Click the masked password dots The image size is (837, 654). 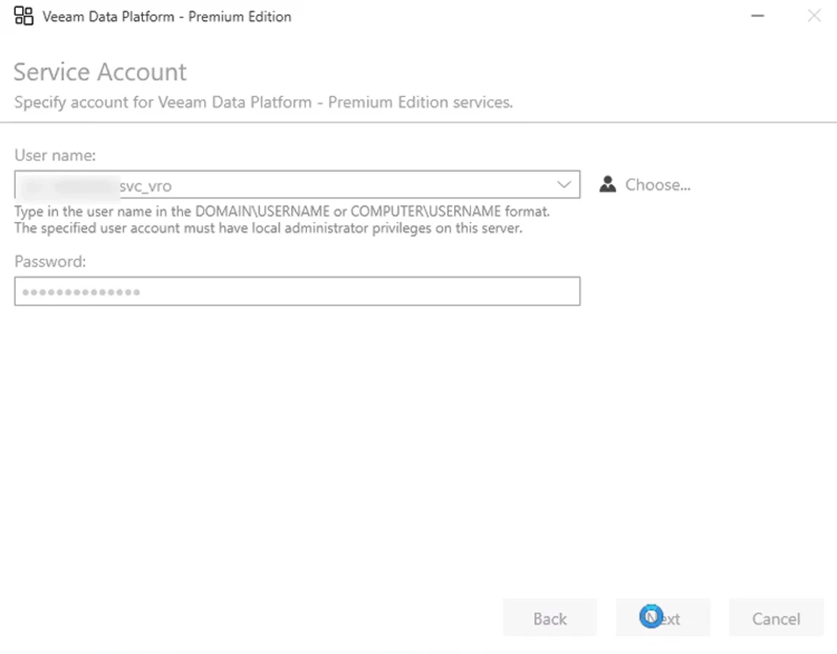pos(81,292)
